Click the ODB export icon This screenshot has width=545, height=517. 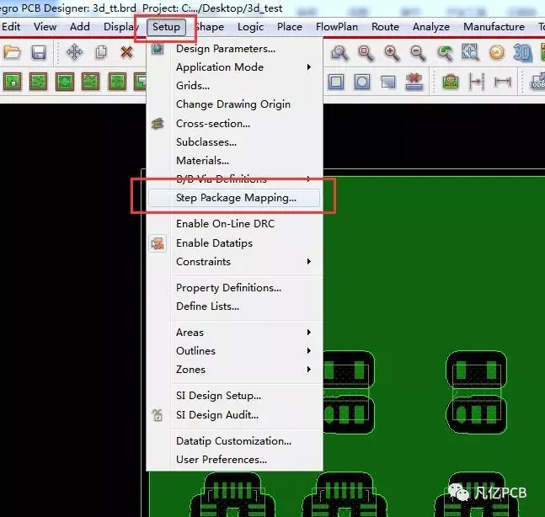click(538, 82)
